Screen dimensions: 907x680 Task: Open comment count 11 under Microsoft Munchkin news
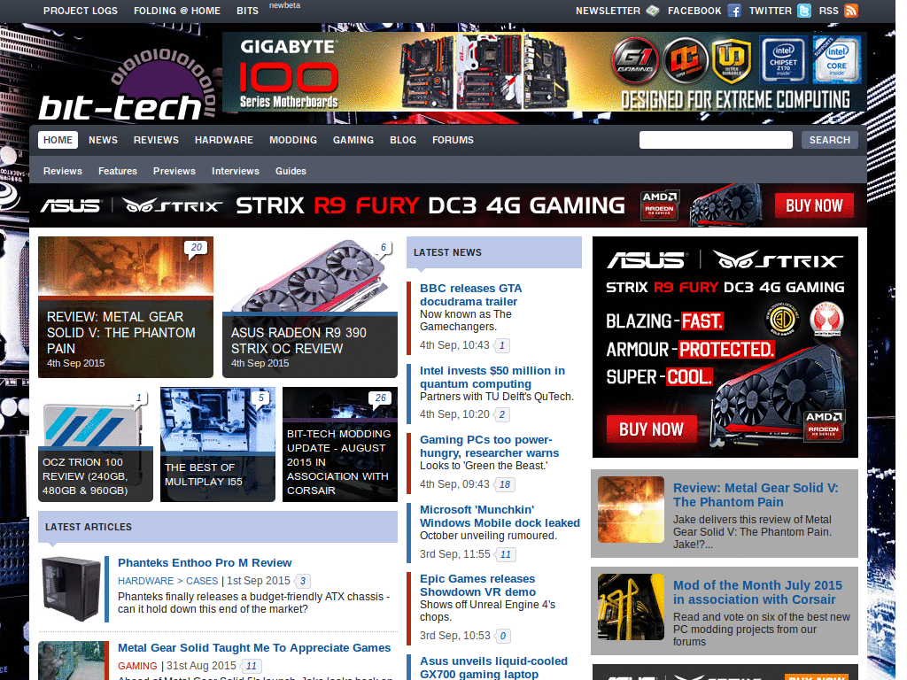505,554
